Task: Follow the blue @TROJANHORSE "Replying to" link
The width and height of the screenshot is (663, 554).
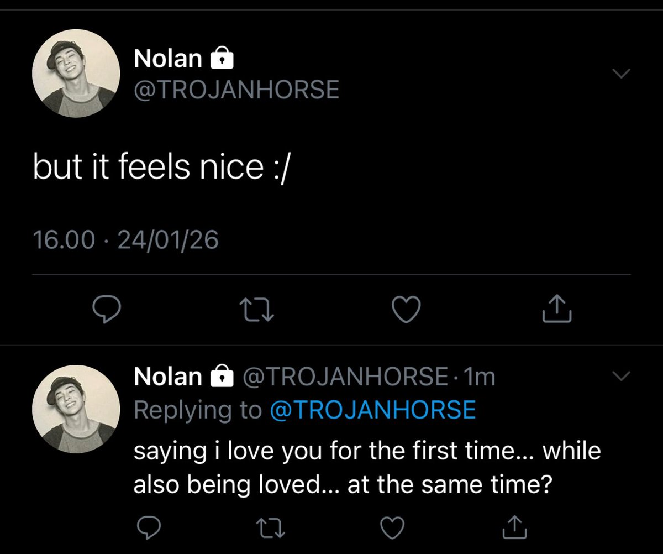Action: click(372, 410)
